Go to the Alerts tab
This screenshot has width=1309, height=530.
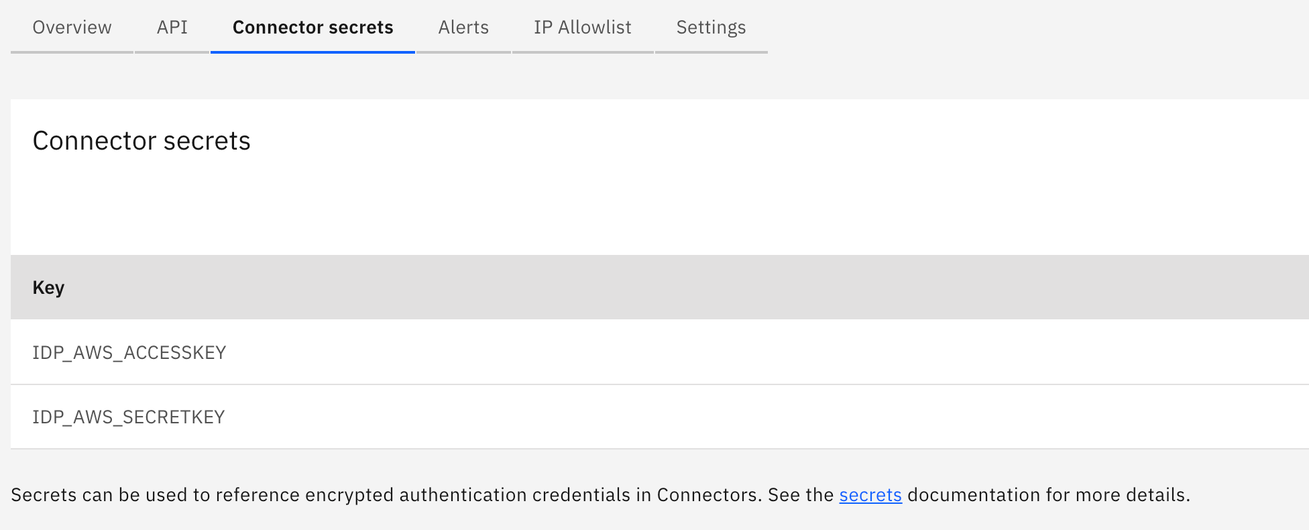coord(463,28)
